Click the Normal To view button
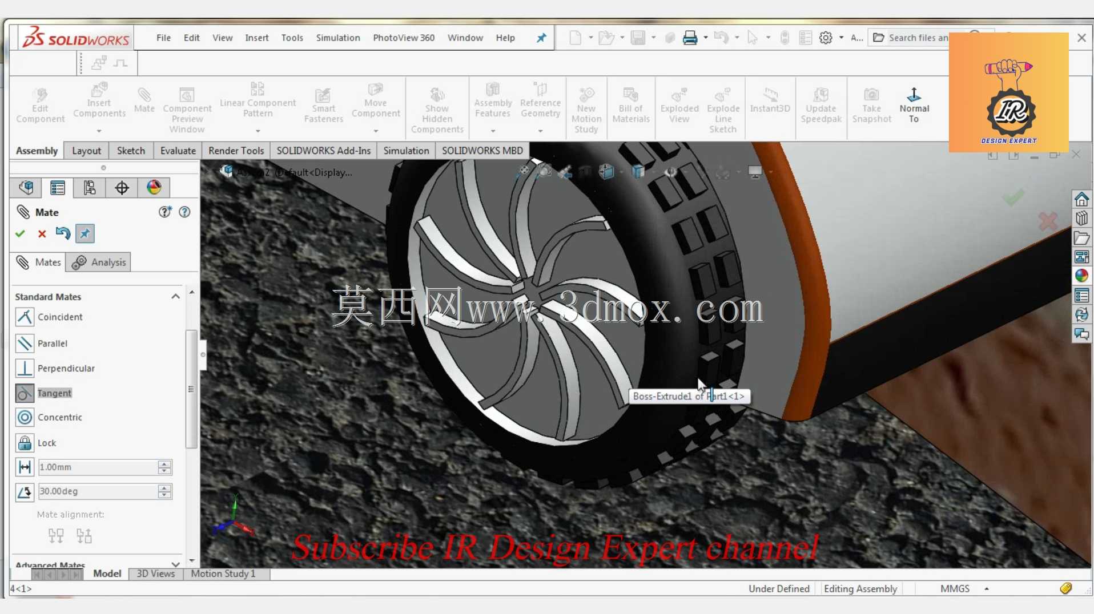 pyautogui.click(x=914, y=106)
